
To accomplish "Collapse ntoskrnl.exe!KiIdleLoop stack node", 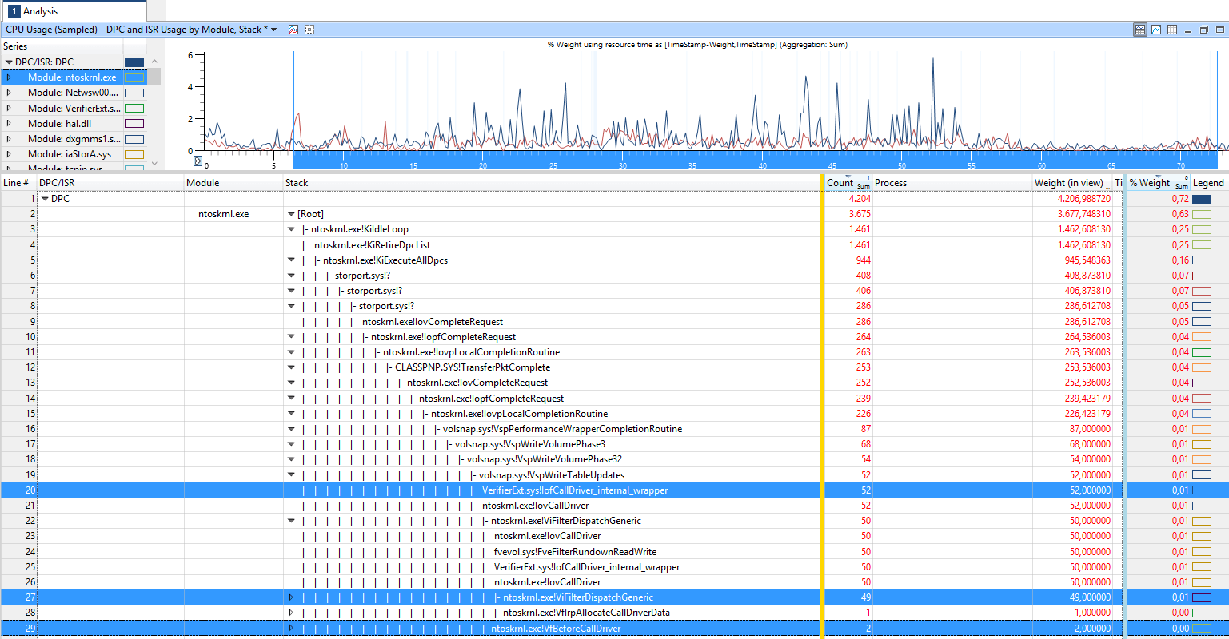I will tap(291, 229).
